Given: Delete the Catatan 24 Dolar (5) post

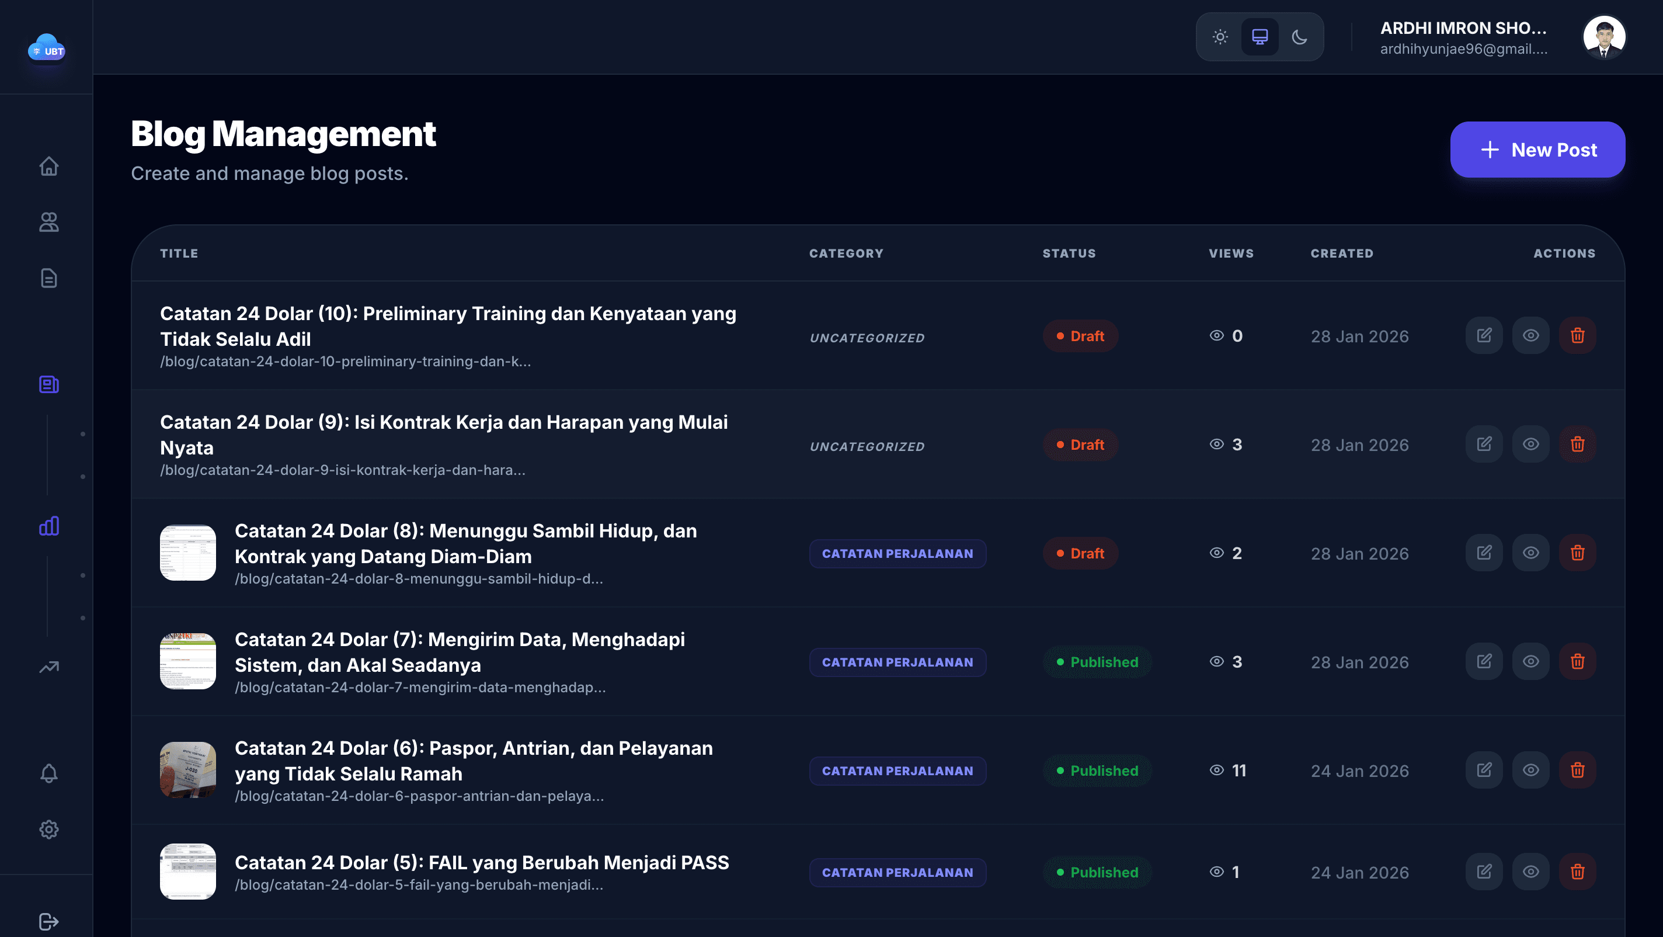Looking at the screenshot, I should (1578, 871).
